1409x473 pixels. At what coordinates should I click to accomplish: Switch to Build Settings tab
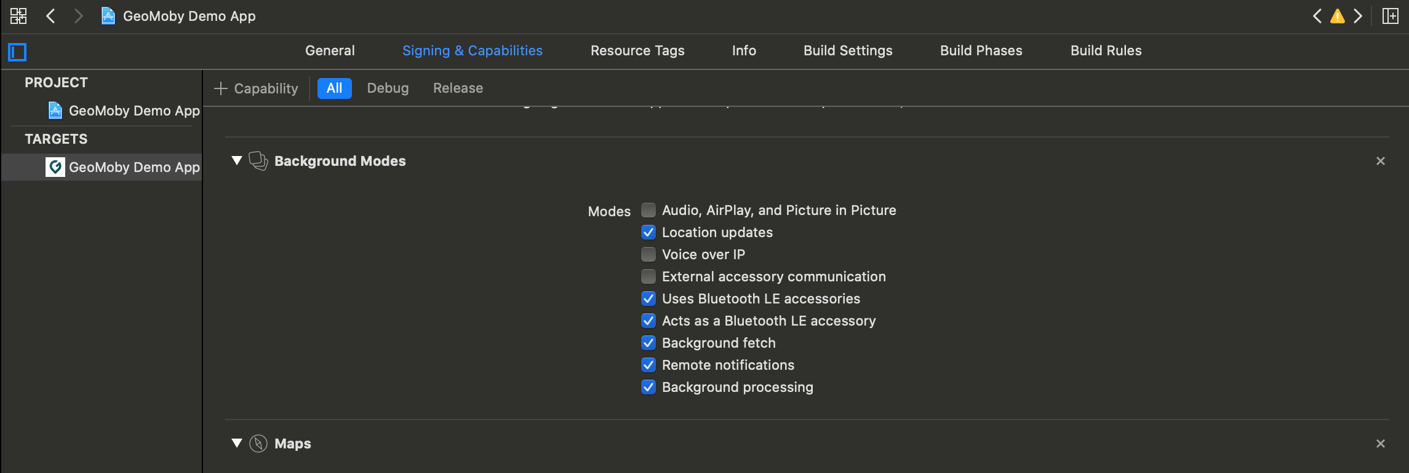848,51
